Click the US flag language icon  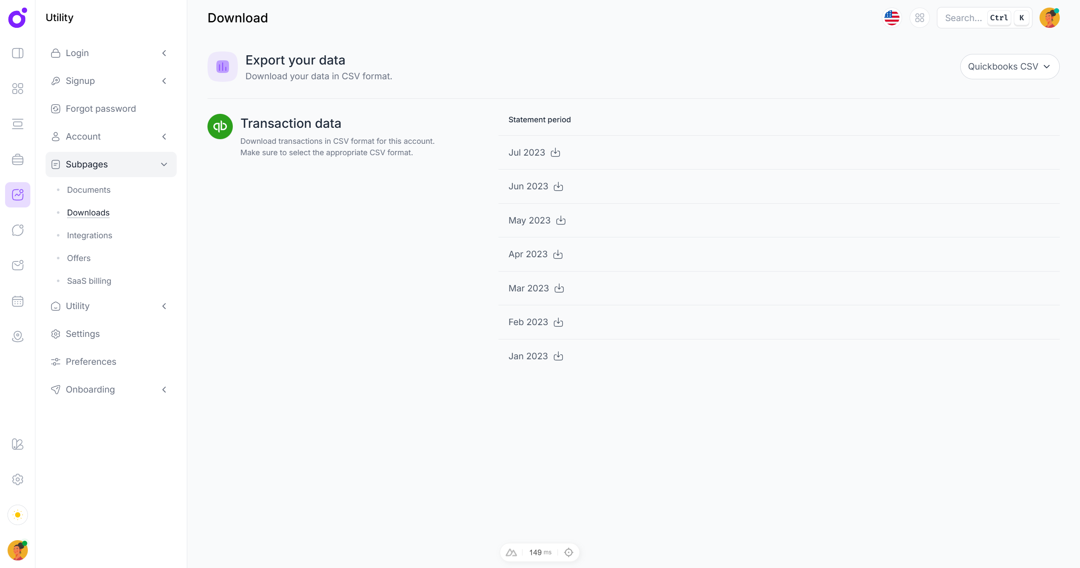point(891,18)
